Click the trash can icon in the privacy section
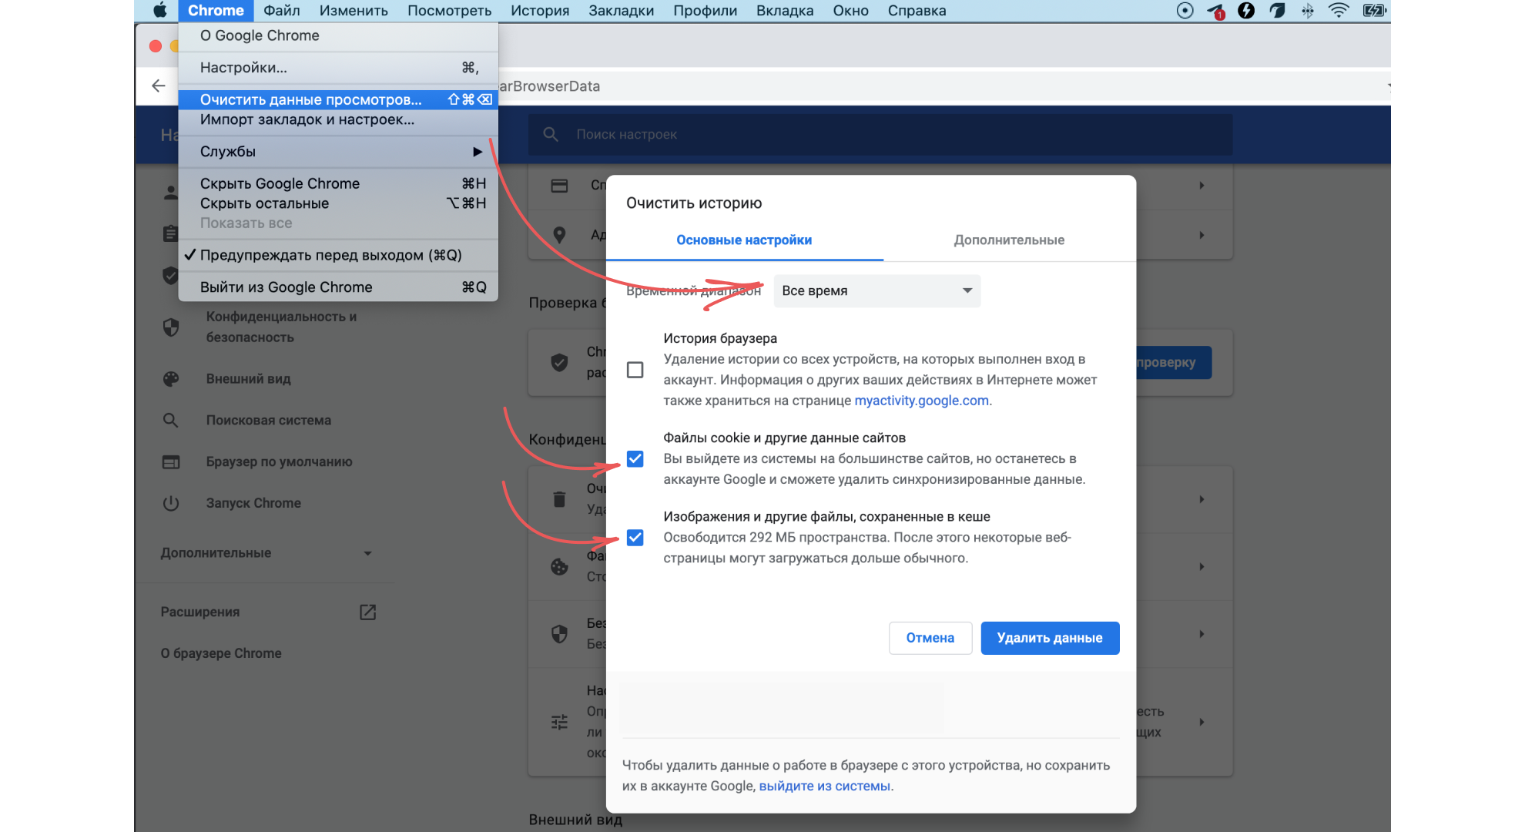 560,499
